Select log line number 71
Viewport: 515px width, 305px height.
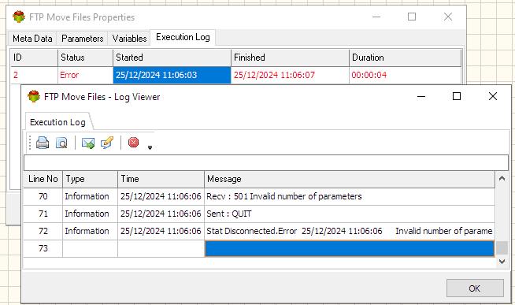click(x=43, y=214)
